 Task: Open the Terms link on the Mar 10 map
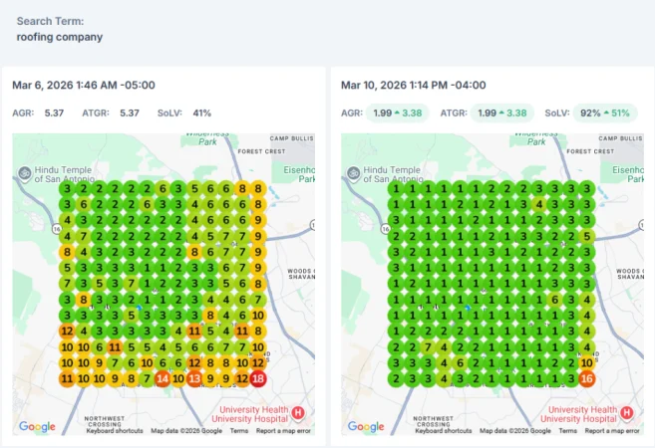pyautogui.click(x=567, y=431)
